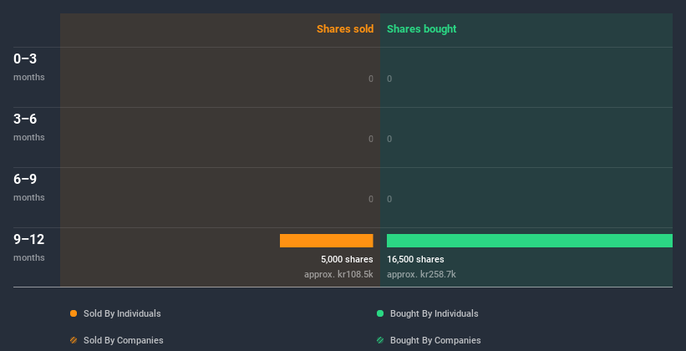Click the 9–12 months row label
Viewport: 686px width, 351px height.
click(x=29, y=247)
